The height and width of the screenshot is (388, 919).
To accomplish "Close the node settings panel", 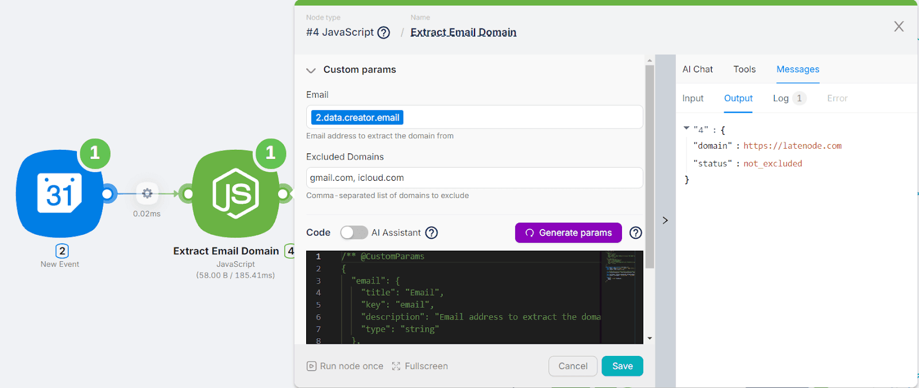I will (x=899, y=26).
